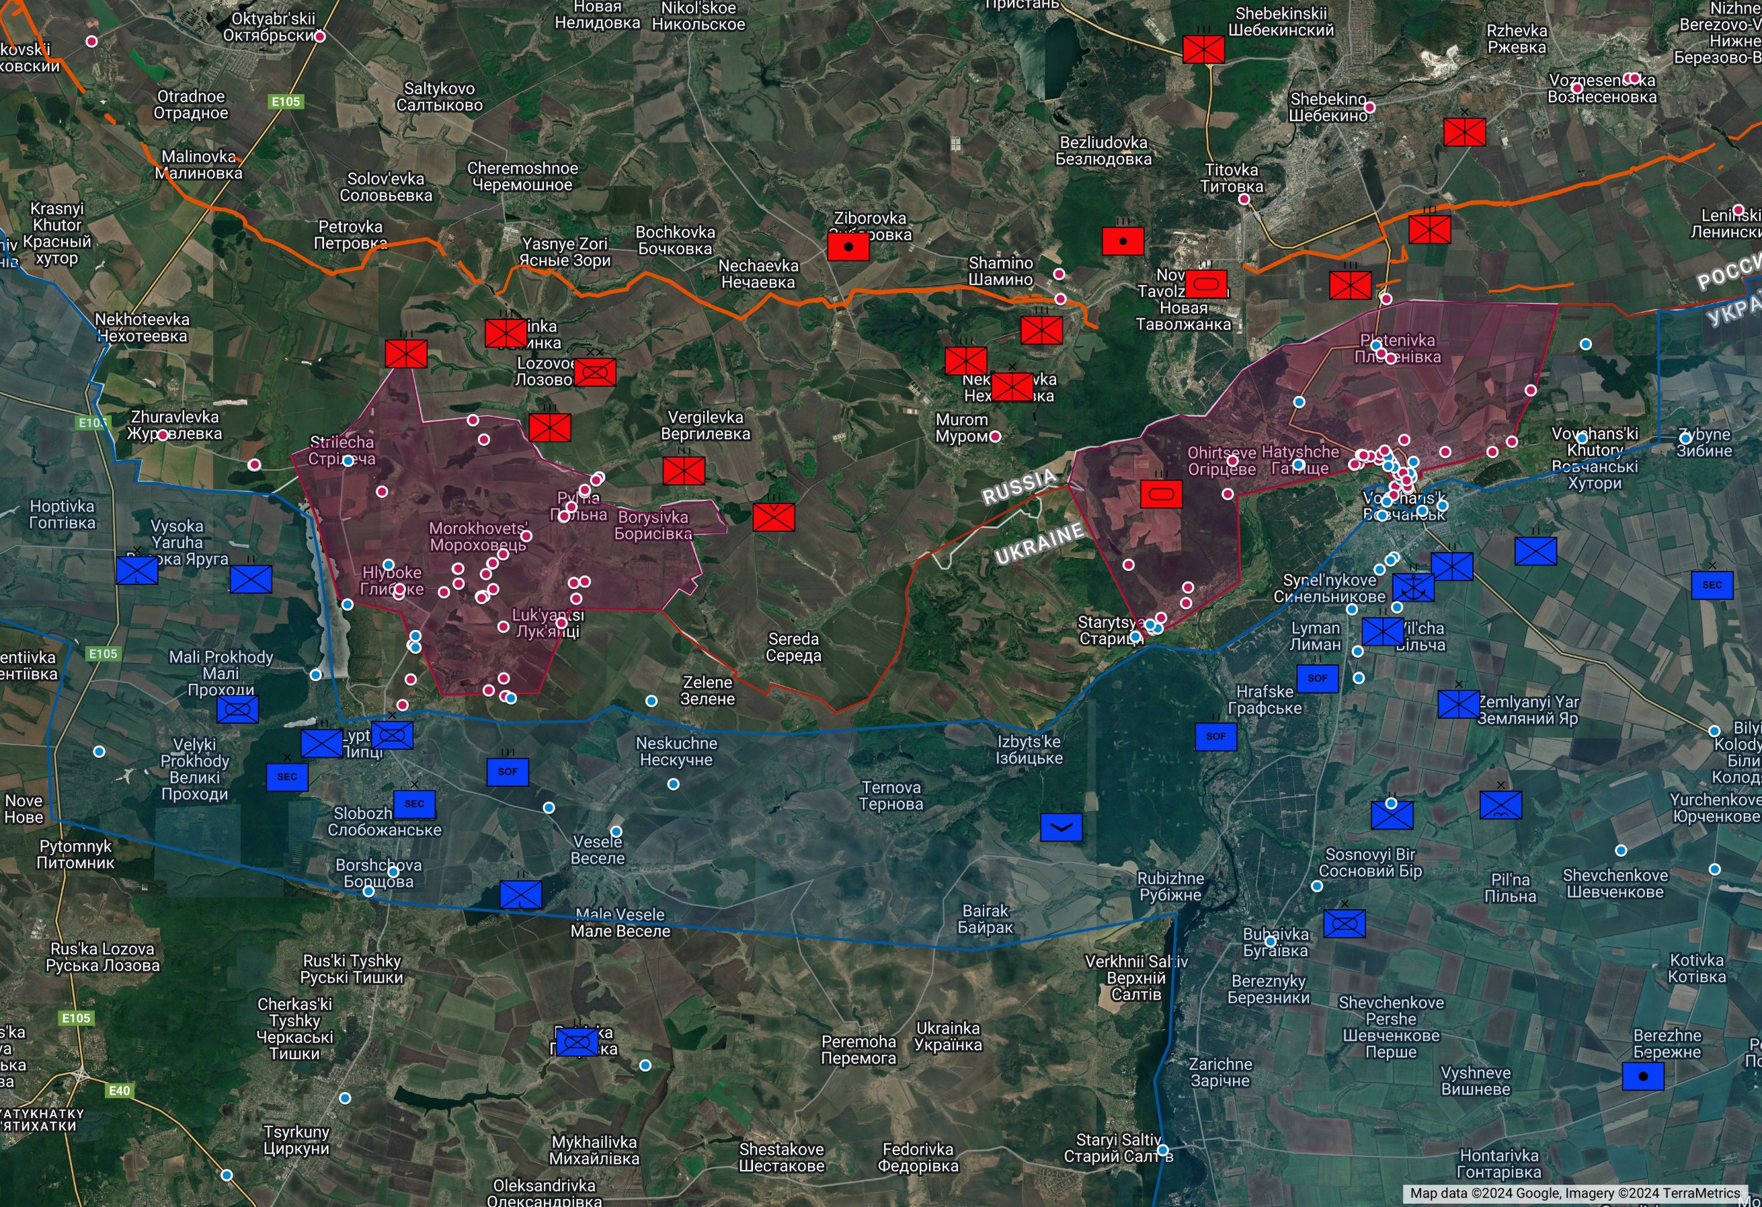Screen dimensions: 1762x1207
Task: Click the red armor oval marker at Novaya Tavolzhanka
Action: pyautogui.click(x=1205, y=284)
